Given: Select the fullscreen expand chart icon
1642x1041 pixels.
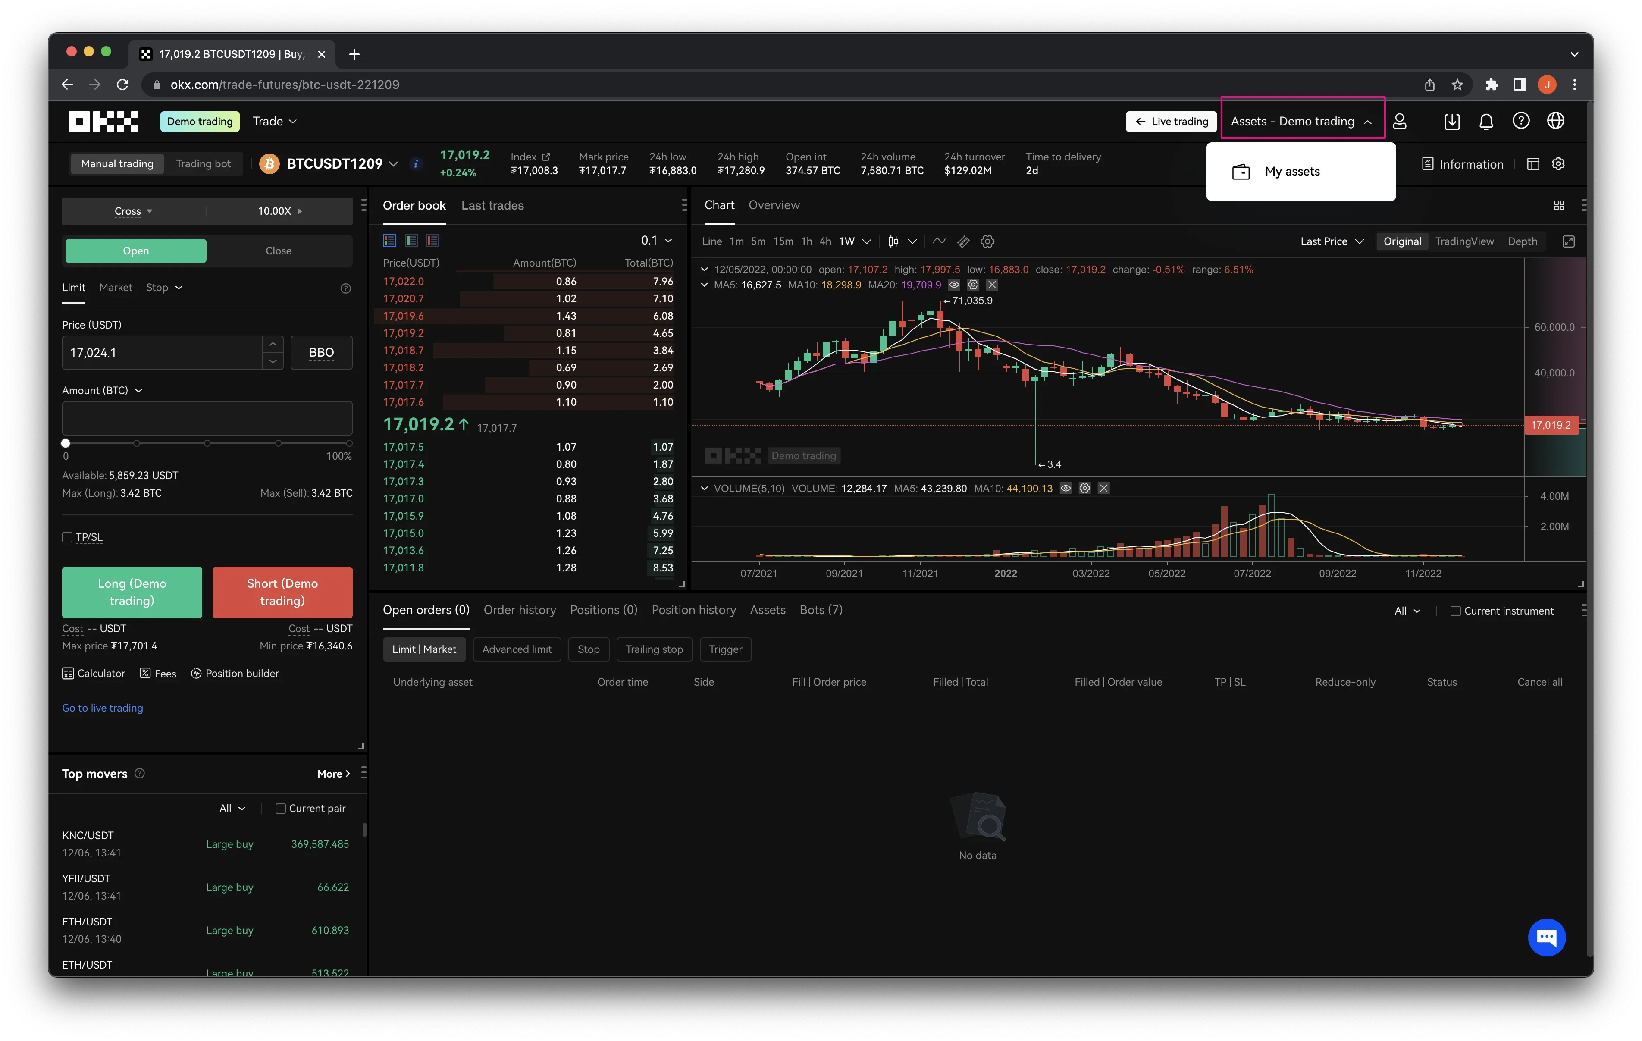Looking at the screenshot, I should 1569,241.
